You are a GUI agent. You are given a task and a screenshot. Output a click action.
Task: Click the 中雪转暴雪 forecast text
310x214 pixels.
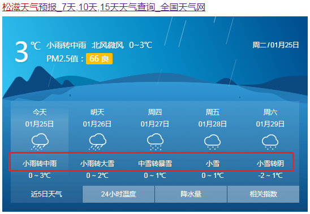(155, 163)
